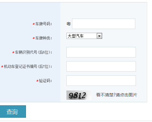Image resolution: width=152 pixels, height=122 pixels.
Task: Click the 看不清楚?请点击图片 hint text
Action: point(116,95)
